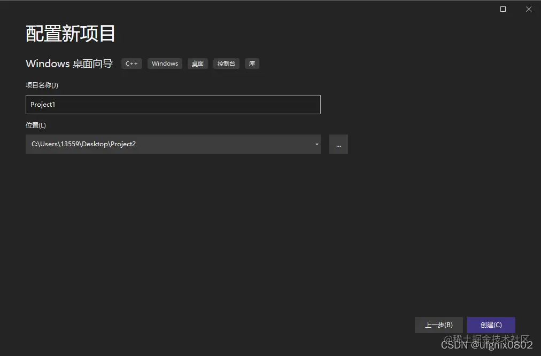The height and width of the screenshot is (356, 541).
Task: Open the browse folder button beside location
Action: click(x=338, y=144)
